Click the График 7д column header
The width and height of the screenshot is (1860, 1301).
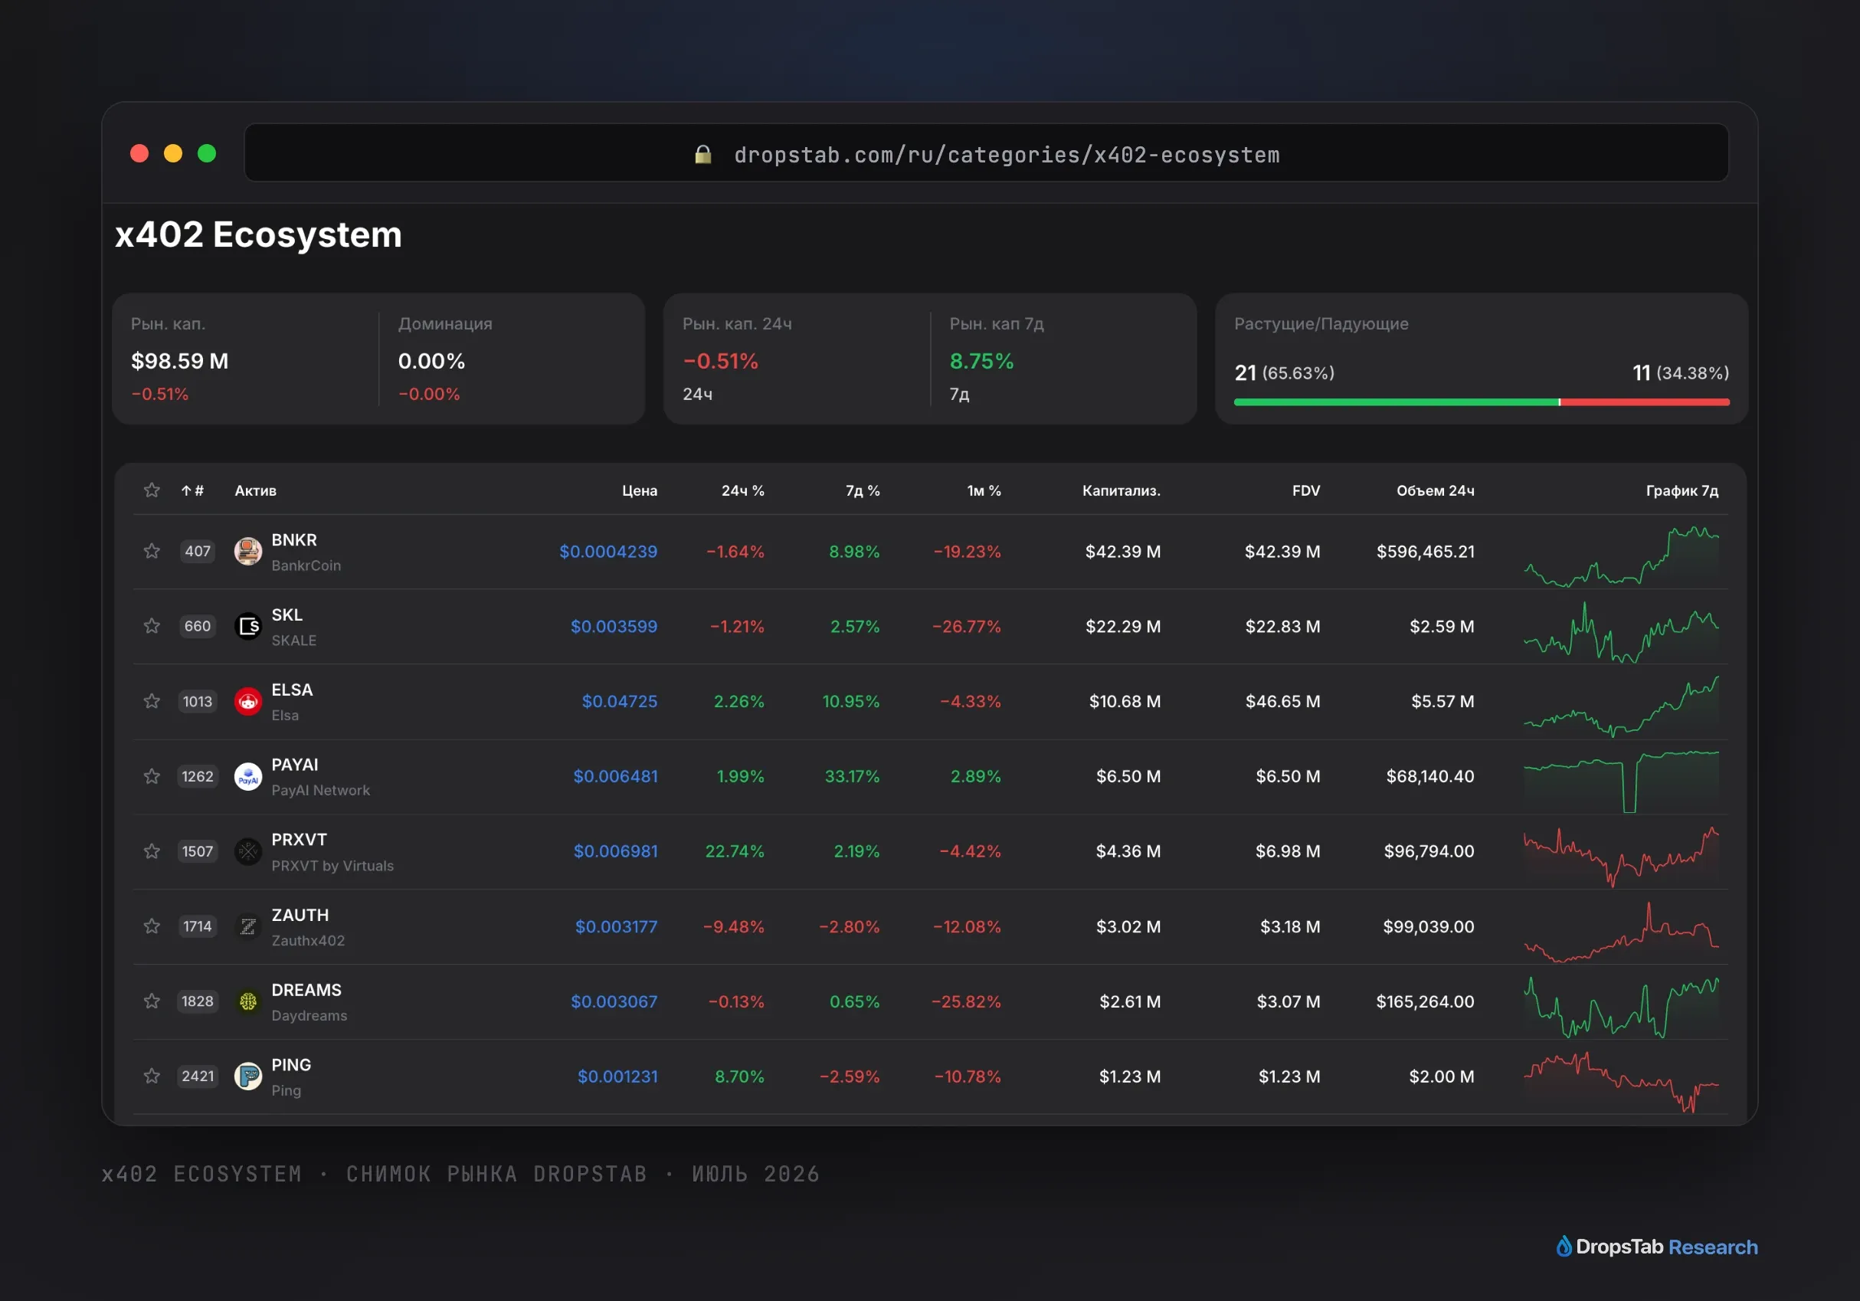pyautogui.click(x=1682, y=490)
